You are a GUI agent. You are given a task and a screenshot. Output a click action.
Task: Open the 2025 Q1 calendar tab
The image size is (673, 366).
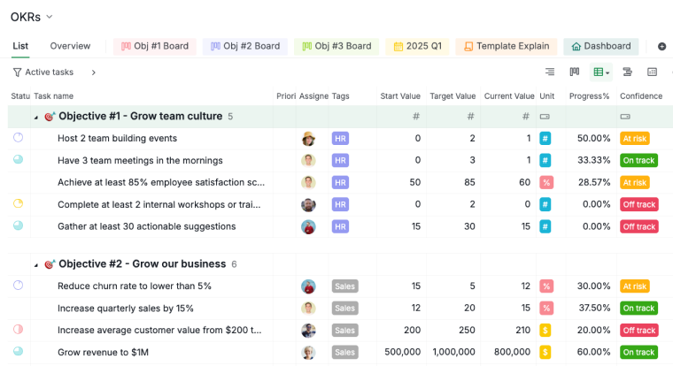pyautogui.click(x=417, y=46)
